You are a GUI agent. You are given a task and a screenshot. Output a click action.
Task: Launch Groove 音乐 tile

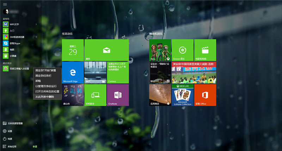(x=183, y=50)
